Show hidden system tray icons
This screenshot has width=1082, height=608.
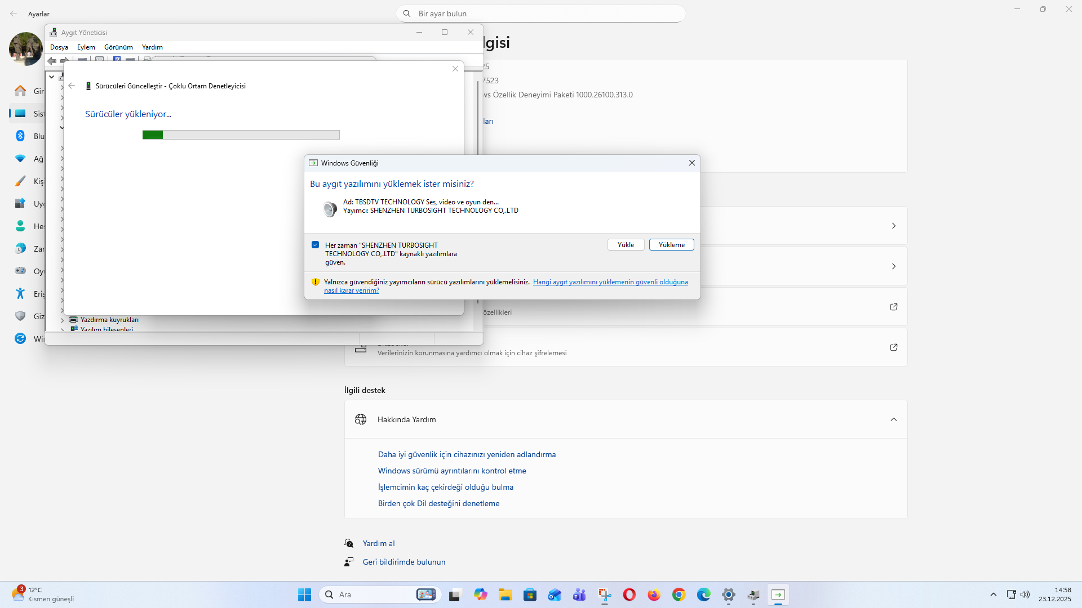coord(994,594)
